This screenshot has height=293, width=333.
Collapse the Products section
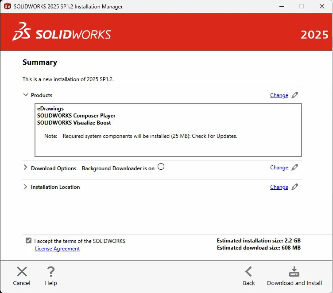click(x=26, y=95)
